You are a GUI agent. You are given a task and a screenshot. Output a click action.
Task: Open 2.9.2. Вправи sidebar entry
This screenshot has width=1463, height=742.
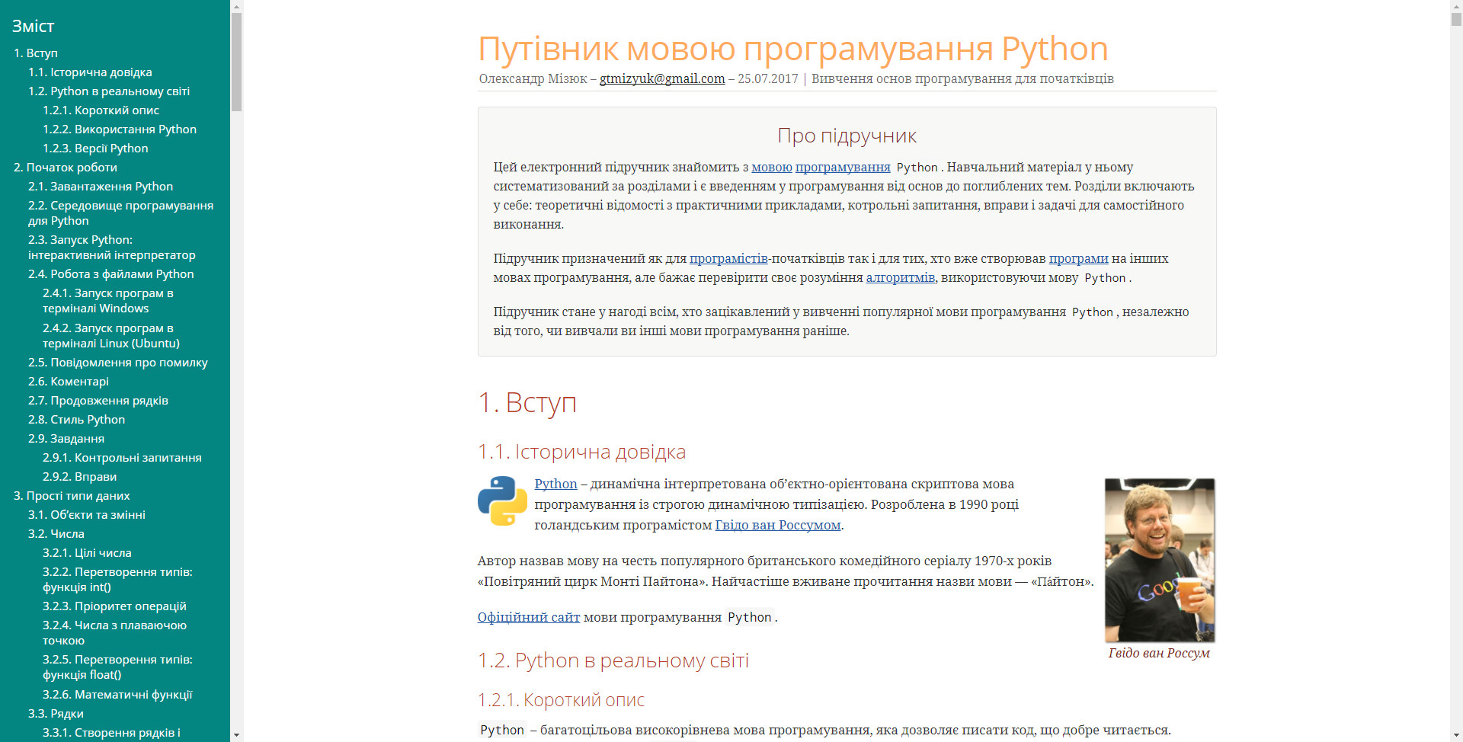(79, 477)
